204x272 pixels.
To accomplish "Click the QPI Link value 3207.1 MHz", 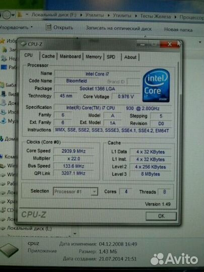I will 74,173.
